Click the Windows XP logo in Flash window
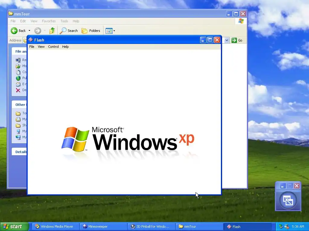The image size is (309, 231). pyautogui.click(x=128, y=140)
